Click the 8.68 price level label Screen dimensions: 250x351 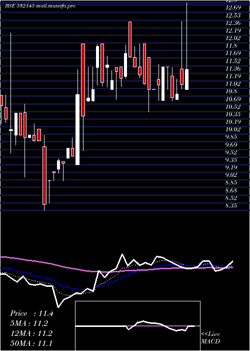click(x=231, y=191)
